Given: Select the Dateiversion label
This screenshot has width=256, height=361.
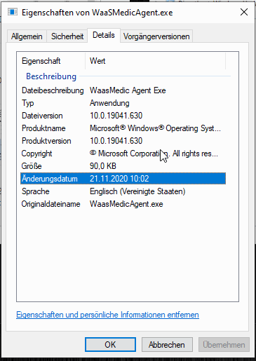Looking at the screenshot, I should coord(42,116).
